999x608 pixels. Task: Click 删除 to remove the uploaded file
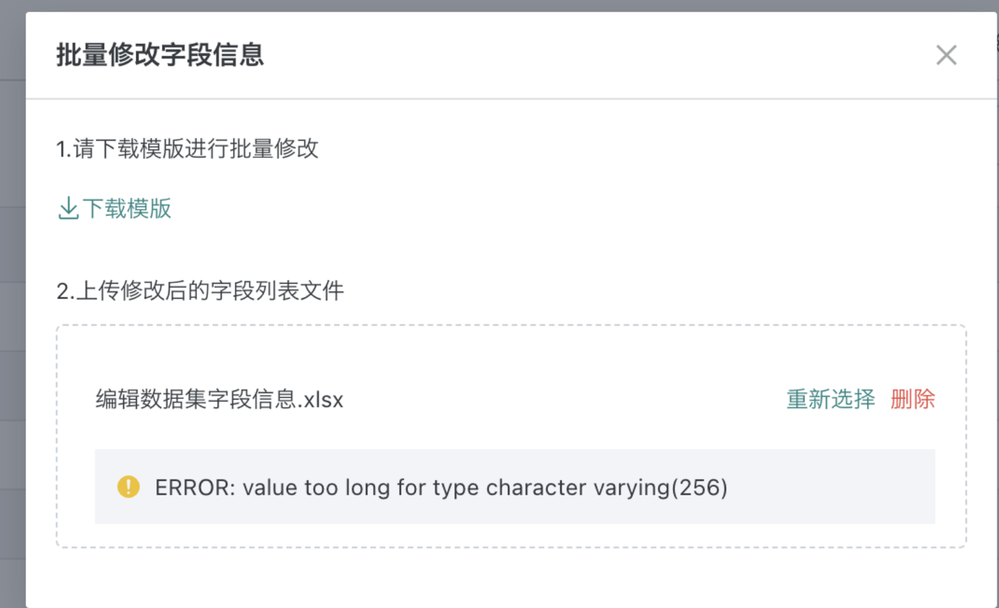pyautogui.click(x=914, y=400)
